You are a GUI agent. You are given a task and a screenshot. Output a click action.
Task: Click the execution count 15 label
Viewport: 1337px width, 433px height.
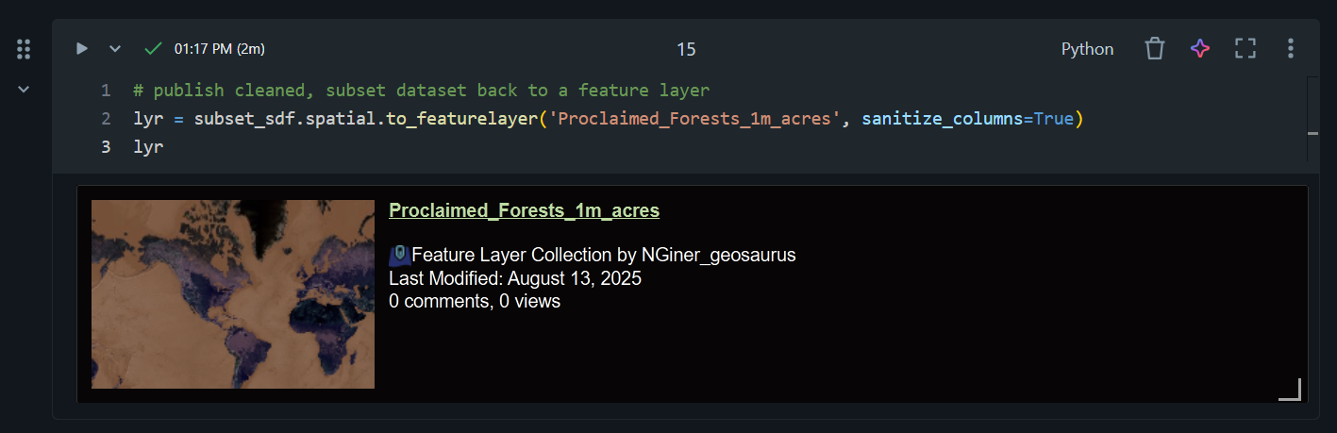click(686, 49)
